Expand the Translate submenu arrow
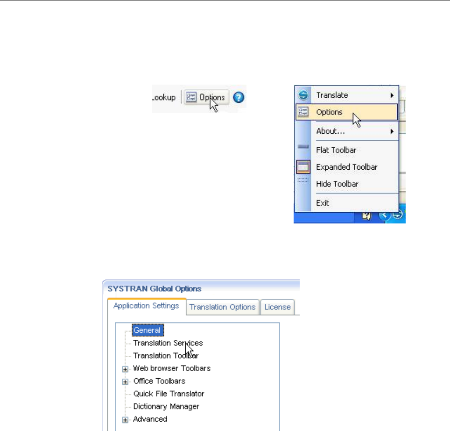The height and width of the screenshot is (431, 450). click(x=392, y=95)
